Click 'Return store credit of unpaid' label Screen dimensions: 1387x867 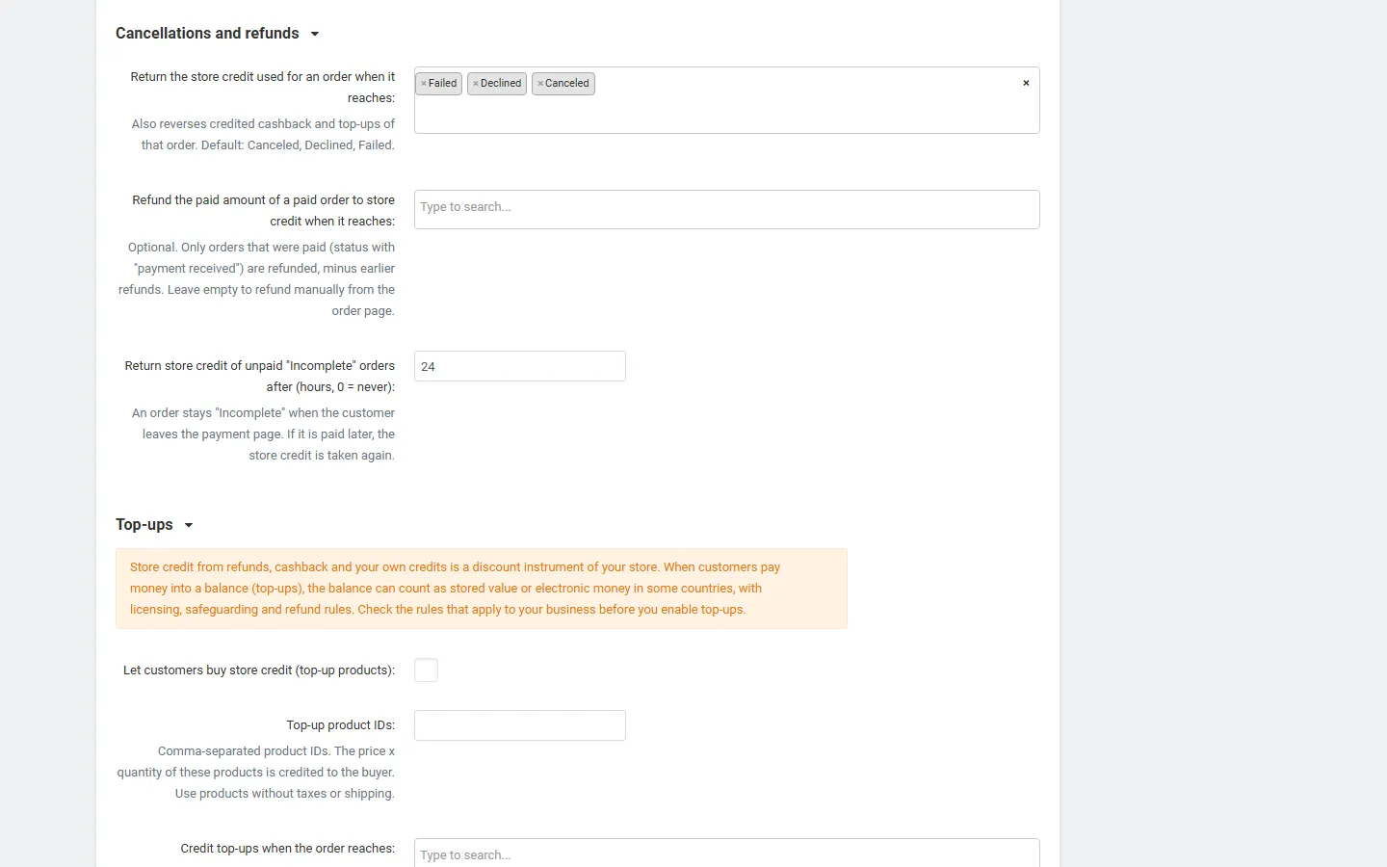point(259,377)
